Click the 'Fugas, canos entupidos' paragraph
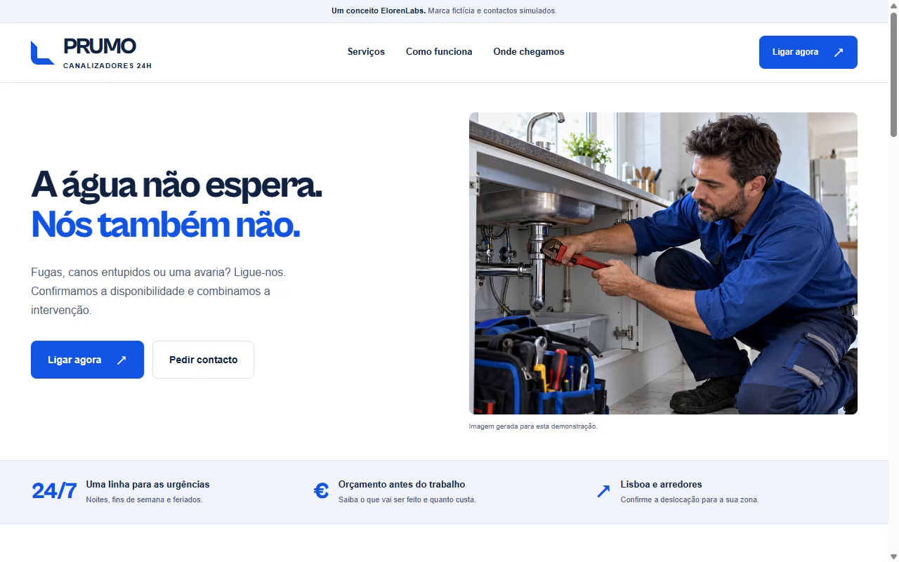This screenshot has width=899, height=562. pyautogui.click(x=159, y=291)
